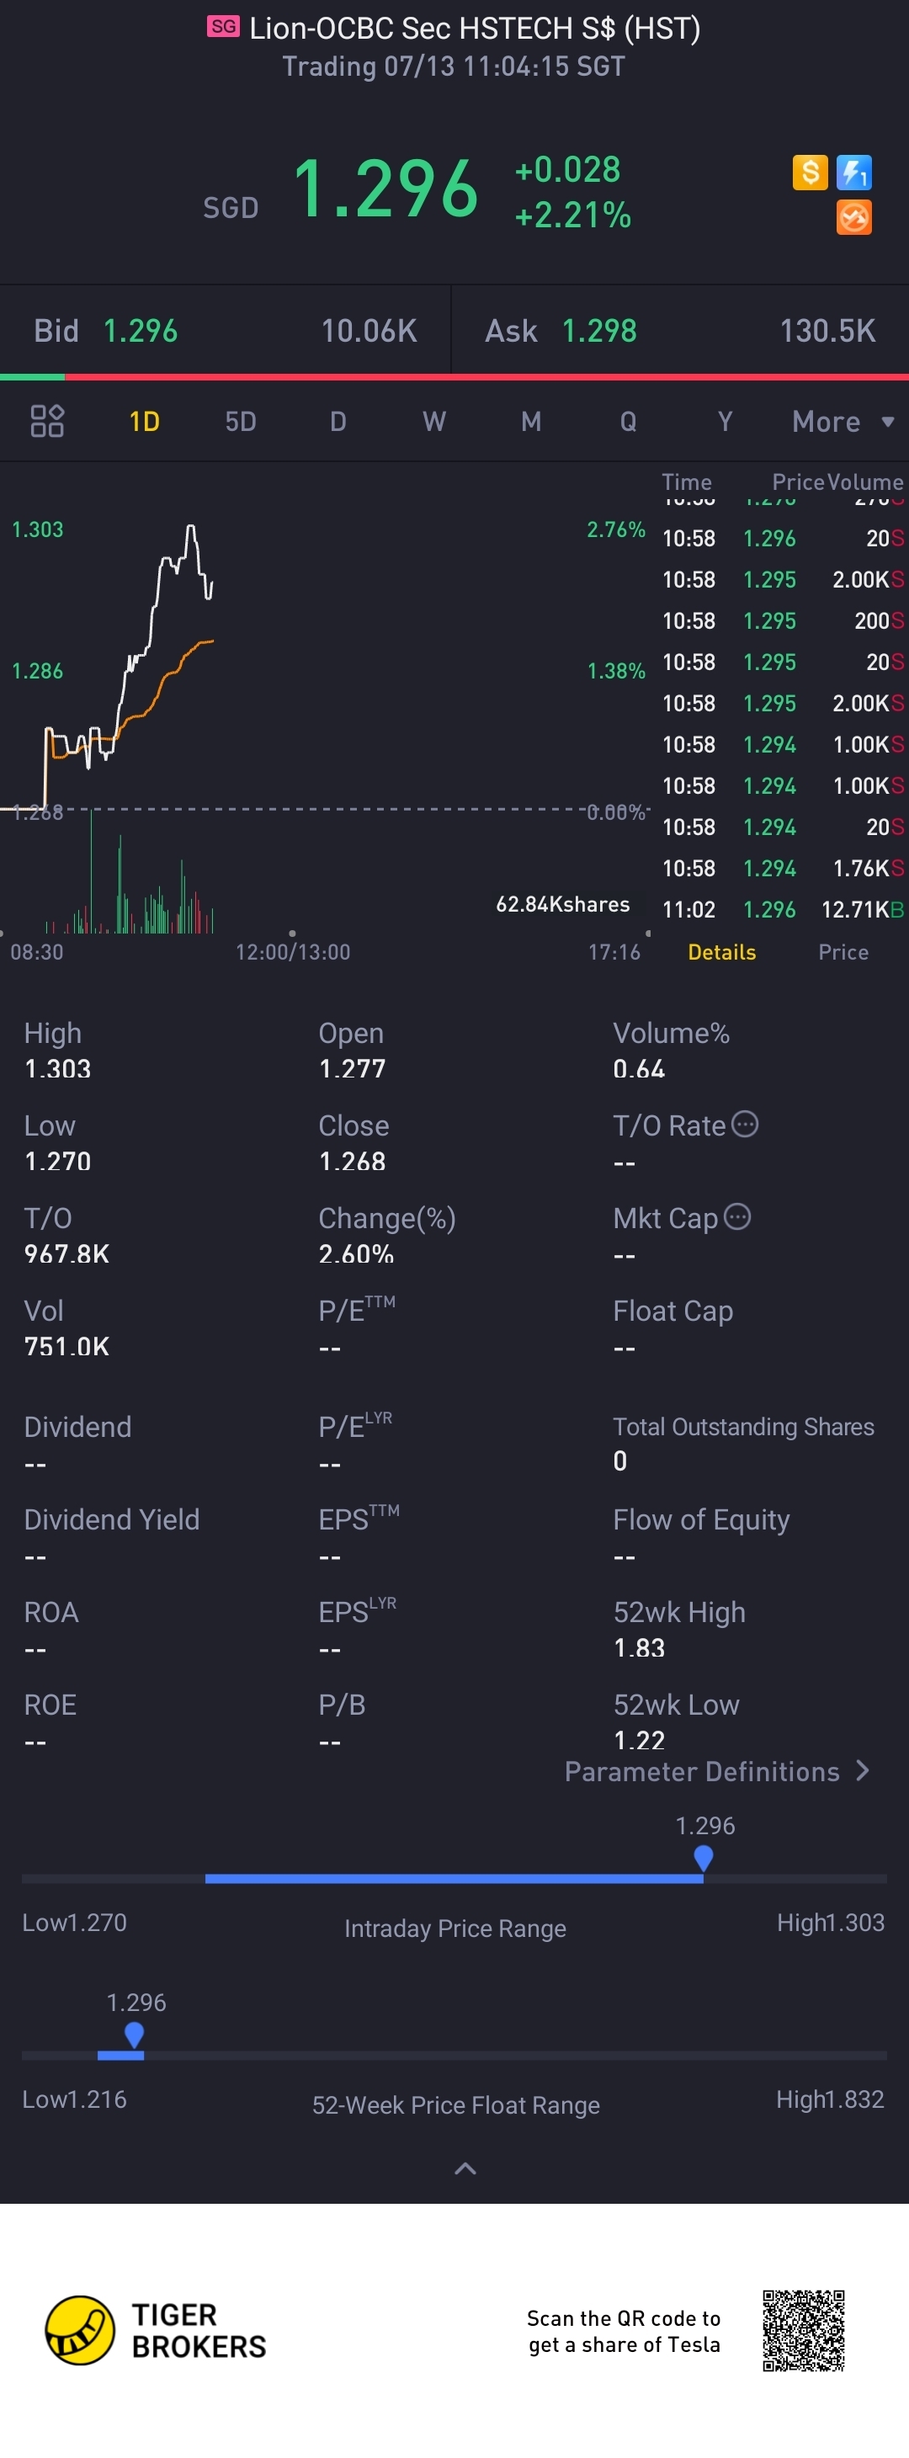Screen dimensions: 909x2458
Task: Open the chart layout grid icon
Action: pos(47,421)
